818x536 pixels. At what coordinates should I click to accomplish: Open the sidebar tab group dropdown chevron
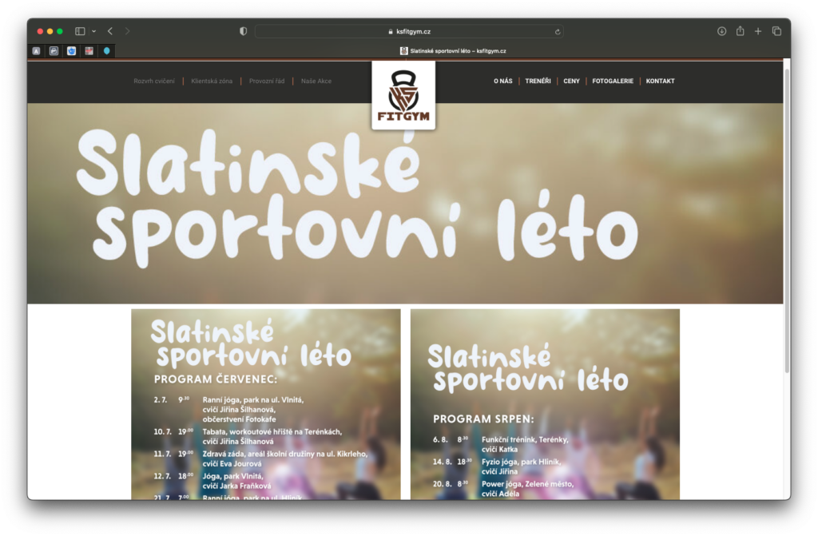click(94, 31)
